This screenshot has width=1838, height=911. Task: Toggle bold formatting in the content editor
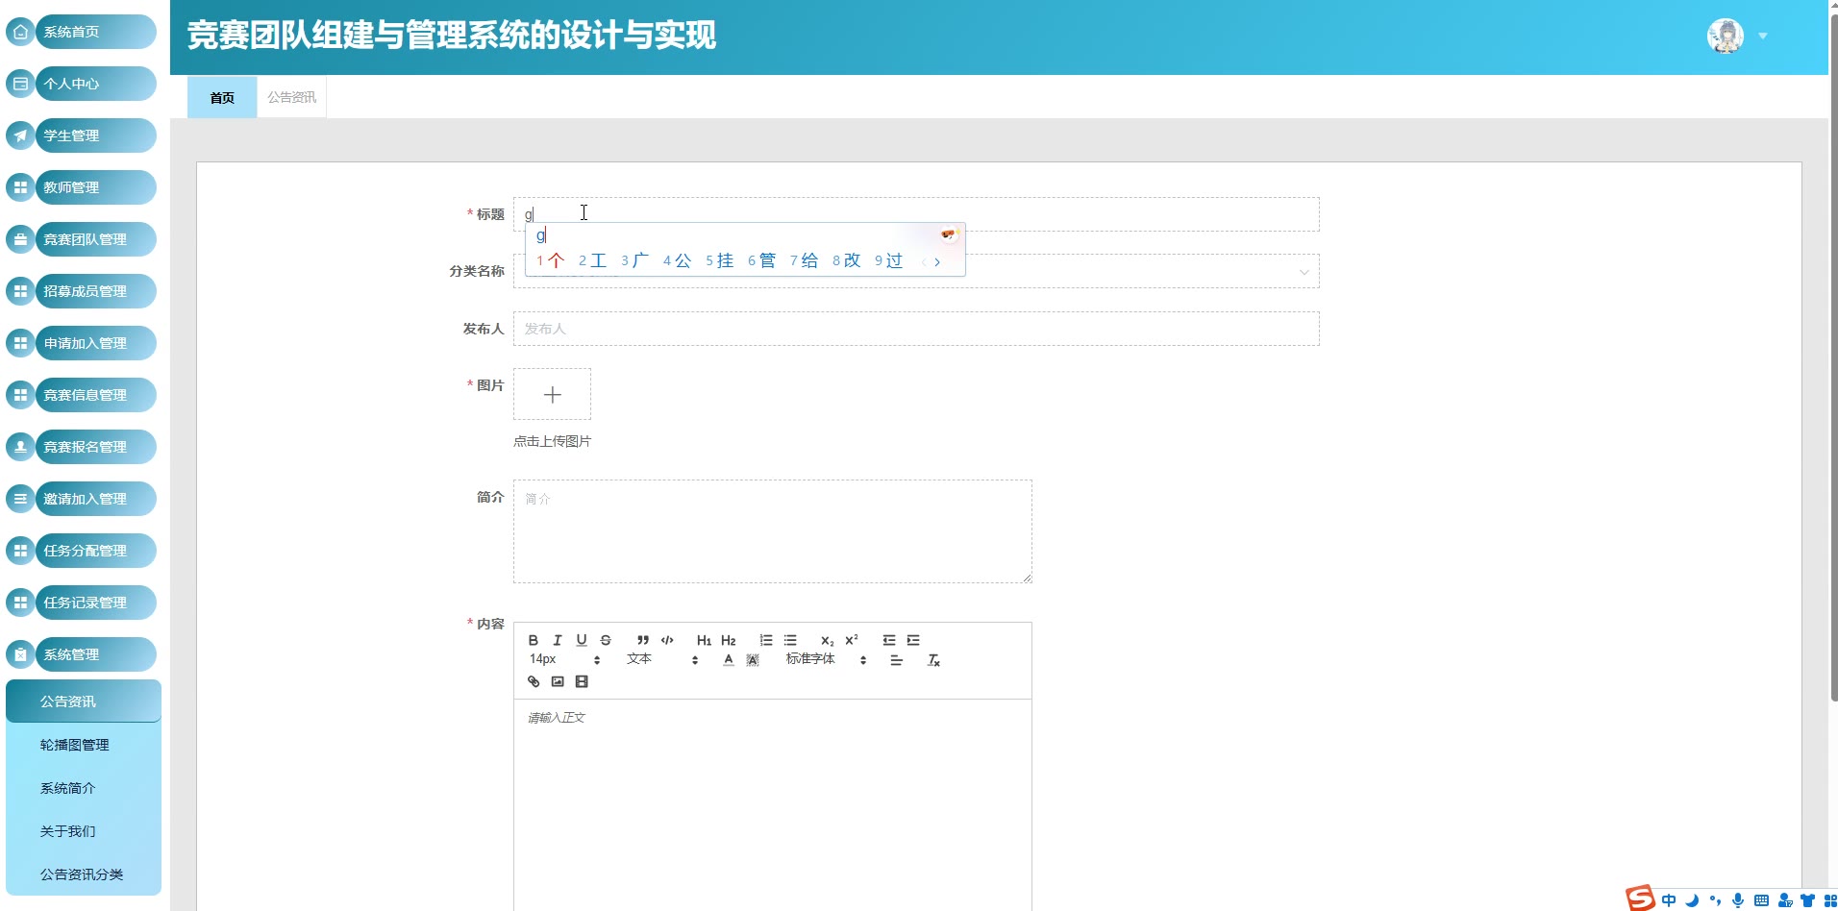click(x=534, y=640)
